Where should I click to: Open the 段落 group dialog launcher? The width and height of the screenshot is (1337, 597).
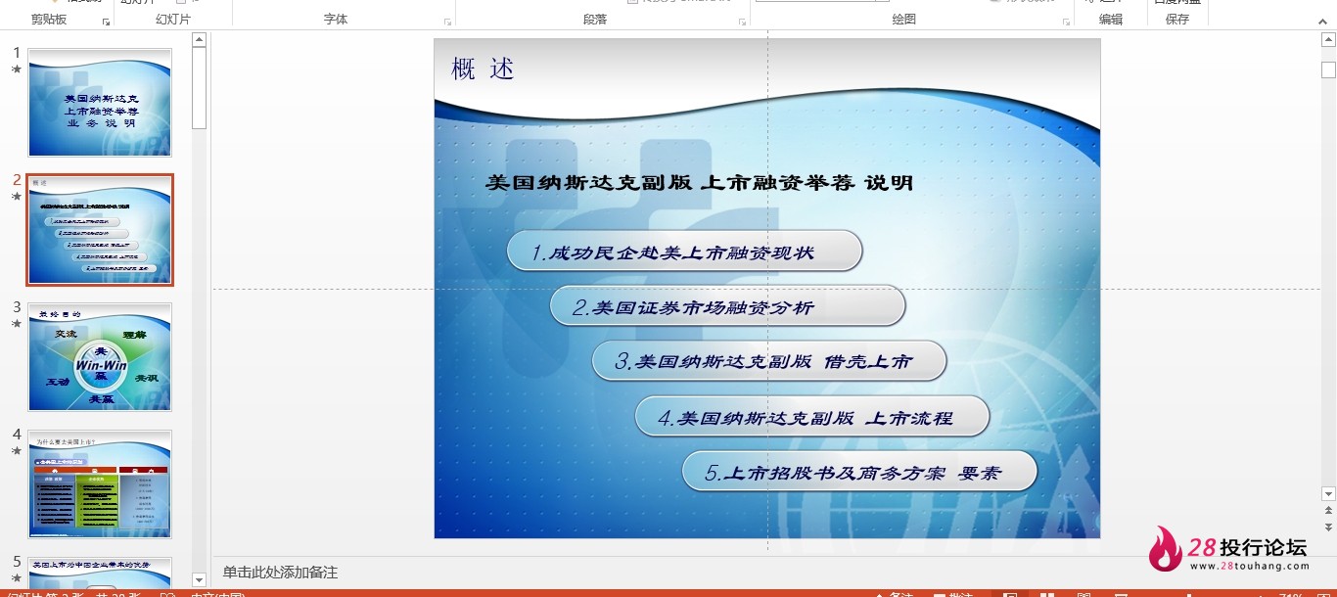(x=743, y=22)
